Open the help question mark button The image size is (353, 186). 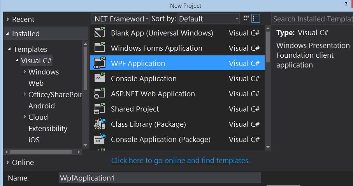click(346, 4)
